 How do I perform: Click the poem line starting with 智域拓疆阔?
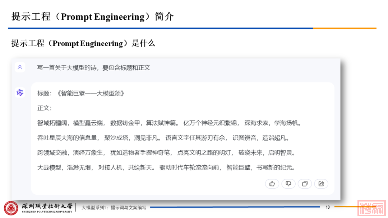click(169, 123)
